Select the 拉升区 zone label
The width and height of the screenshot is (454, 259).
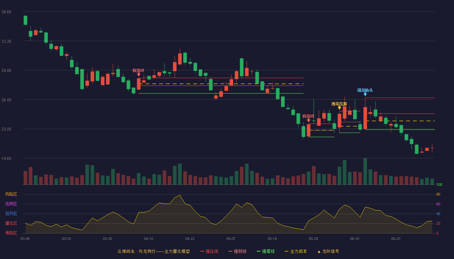tap(11, 214)
